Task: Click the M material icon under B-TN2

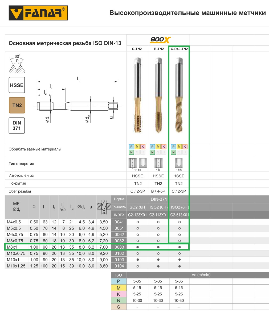Action: pos(158,147)
